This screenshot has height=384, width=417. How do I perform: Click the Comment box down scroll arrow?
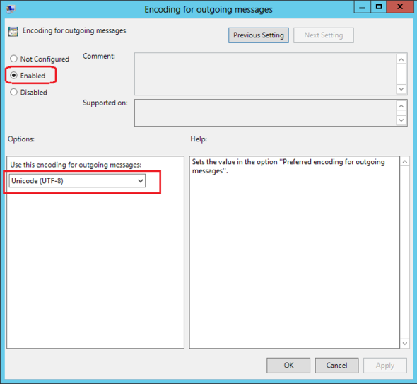(x=401, y=89)
